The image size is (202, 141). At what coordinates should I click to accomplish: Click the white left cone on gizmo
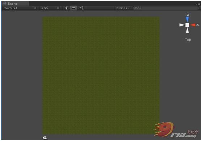click(x=182, y=25)
